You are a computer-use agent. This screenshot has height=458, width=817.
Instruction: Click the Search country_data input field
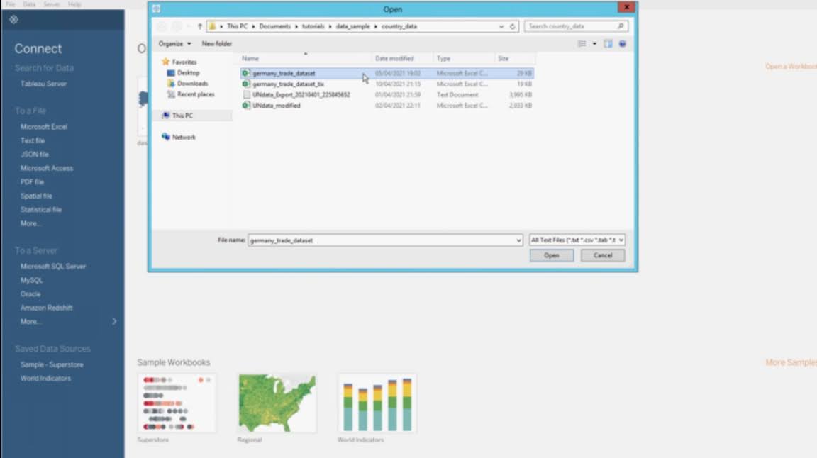(572, 26)
